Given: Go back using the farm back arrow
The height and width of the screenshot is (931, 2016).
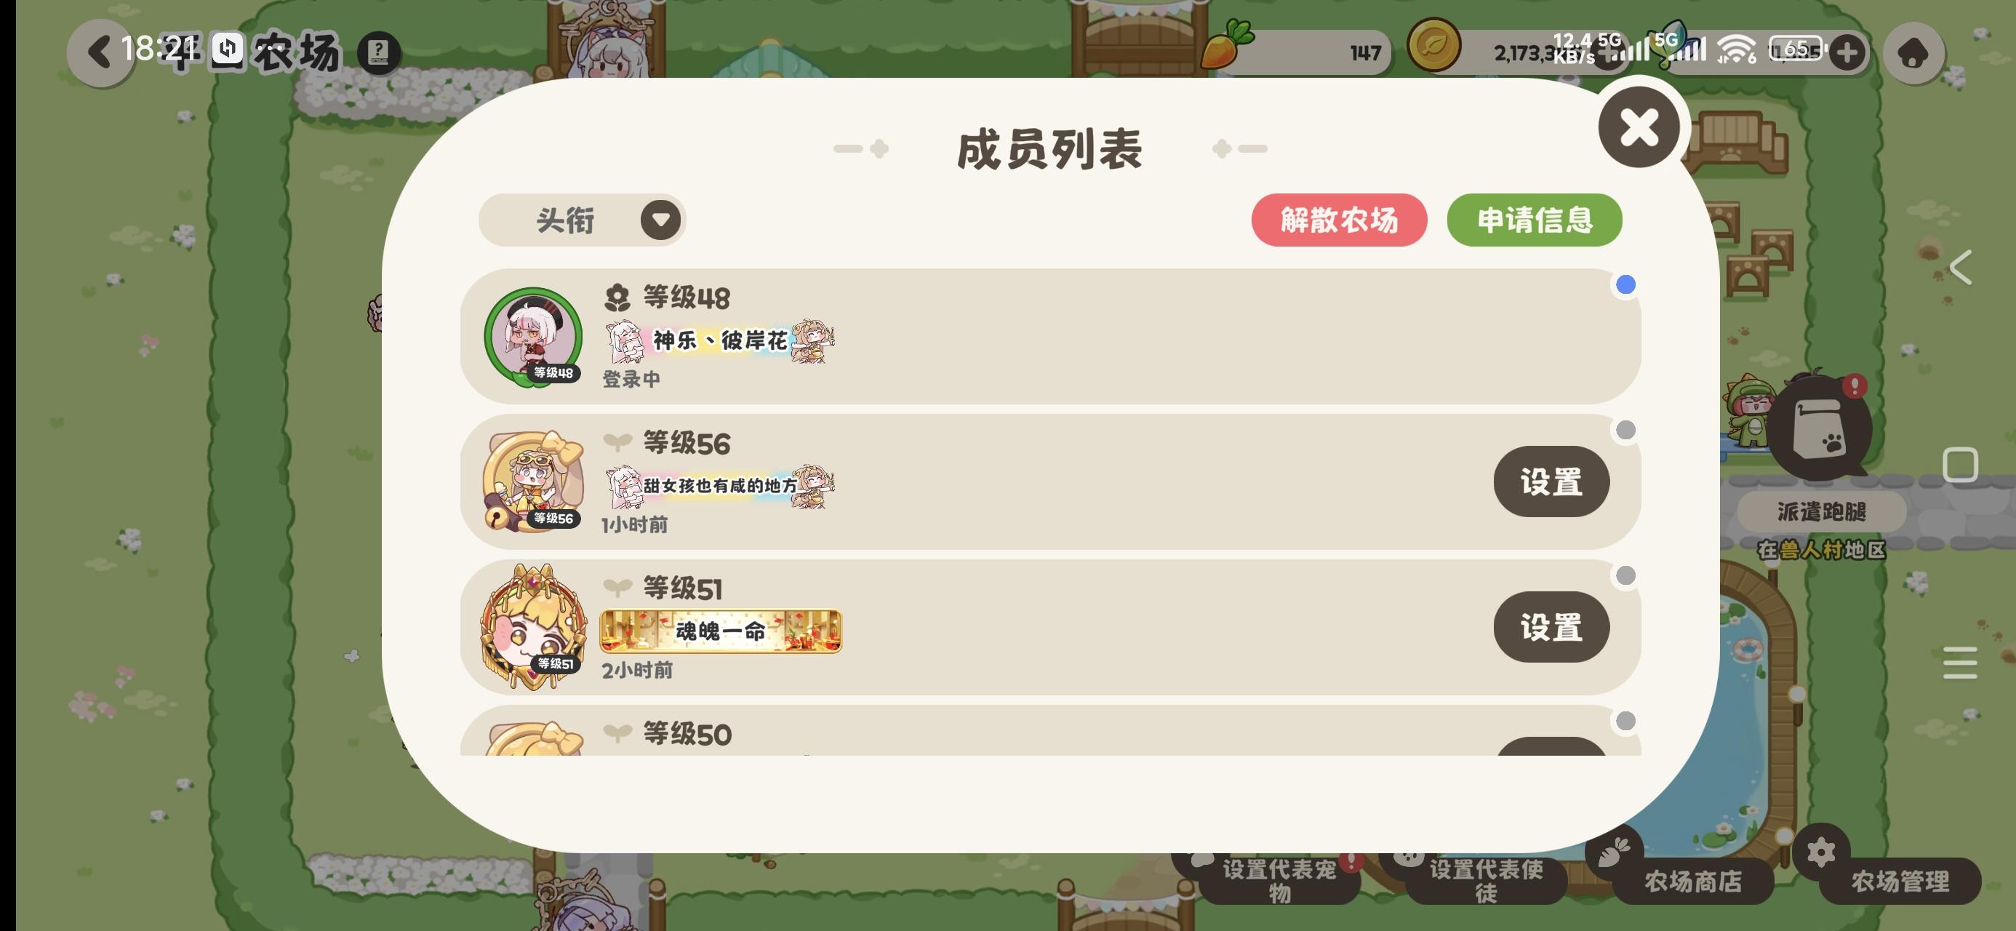Looking at the screenshot, I should [100, 52].
